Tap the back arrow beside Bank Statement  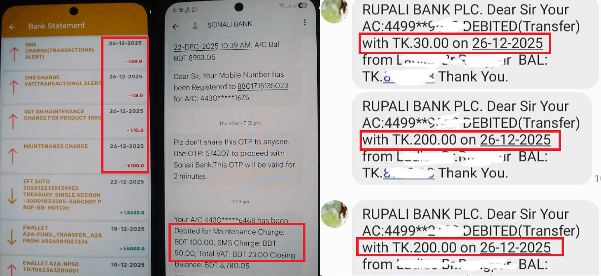point(12,28)
